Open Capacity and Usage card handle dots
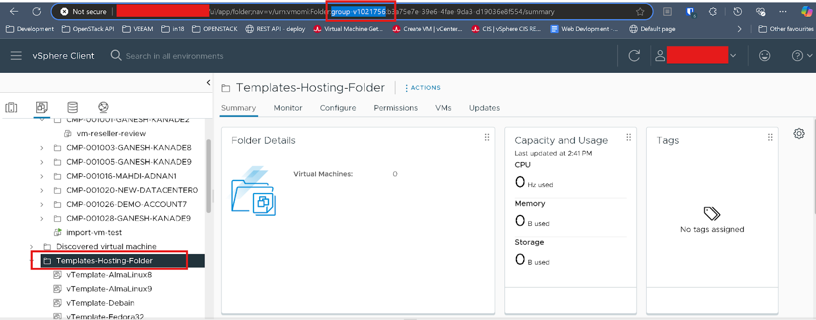Image resolution: width=816 pixels, height=320 pixels. coord(628,137)
